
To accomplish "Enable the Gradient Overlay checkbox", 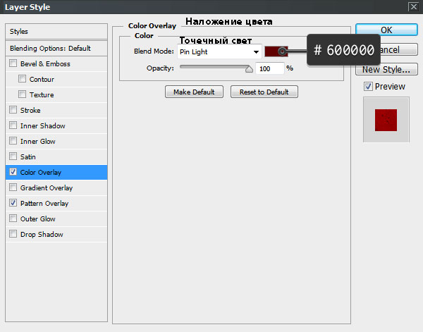I will tap(13, 187).
